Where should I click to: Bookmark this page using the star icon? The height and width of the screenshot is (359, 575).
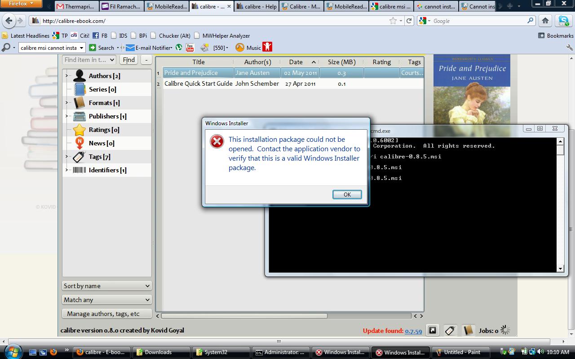[x=393, y=21]
